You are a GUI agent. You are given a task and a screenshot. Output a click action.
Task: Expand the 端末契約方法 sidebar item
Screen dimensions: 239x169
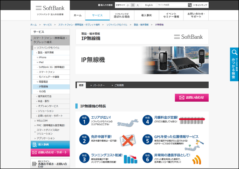51,96
